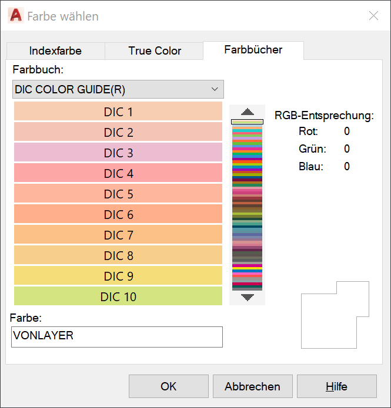Choose the DIC 4 color swatch

(x=118, y=173)
